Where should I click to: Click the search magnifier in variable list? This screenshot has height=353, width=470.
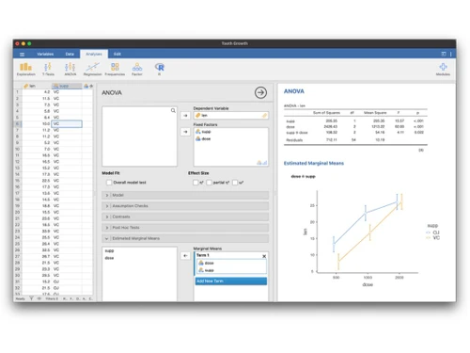click(x=173, y=110)
